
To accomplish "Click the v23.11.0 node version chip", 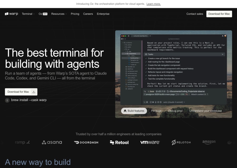I will coord(161,91).
